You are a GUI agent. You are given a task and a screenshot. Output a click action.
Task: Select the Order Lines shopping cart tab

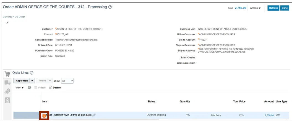[x=7, y=74]
